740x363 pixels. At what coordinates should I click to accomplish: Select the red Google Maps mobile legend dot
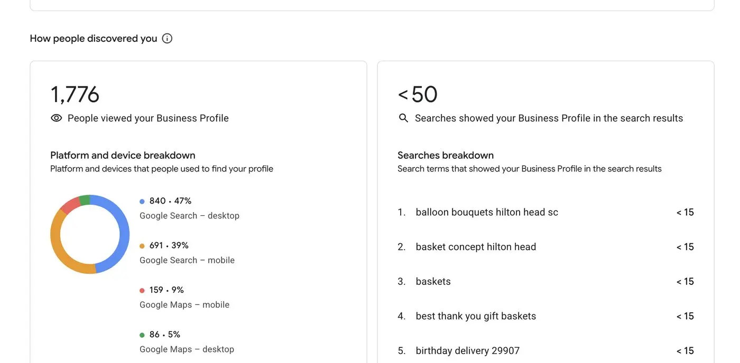click(x=142, y=290)
